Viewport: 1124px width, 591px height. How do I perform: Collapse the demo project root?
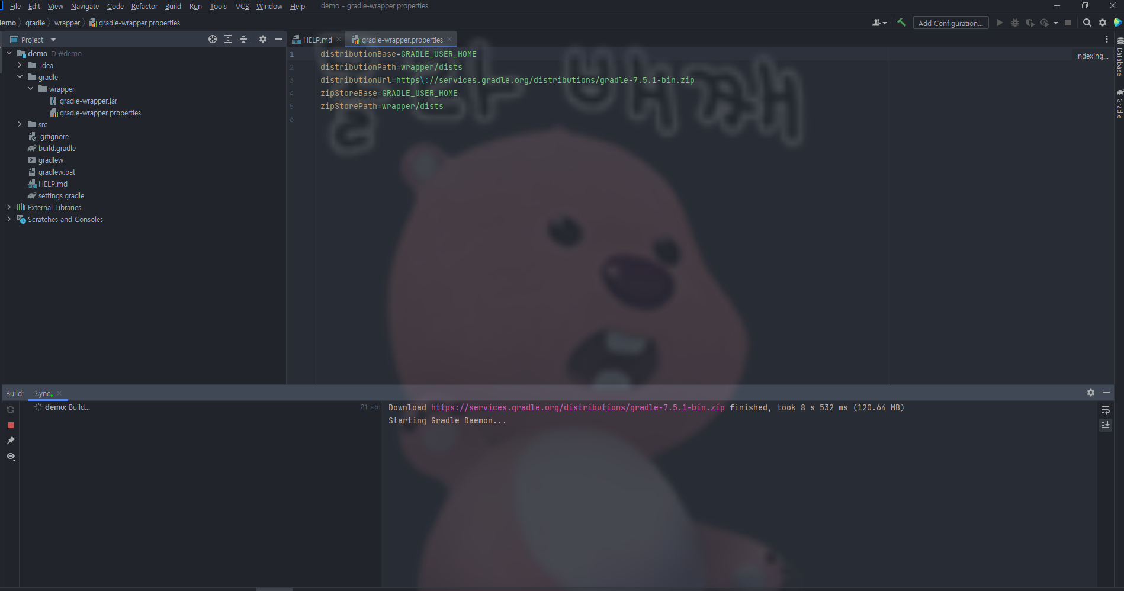[9, 53]
